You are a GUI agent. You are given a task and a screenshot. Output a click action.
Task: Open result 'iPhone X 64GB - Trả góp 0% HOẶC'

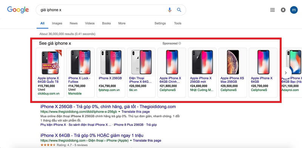92,135
